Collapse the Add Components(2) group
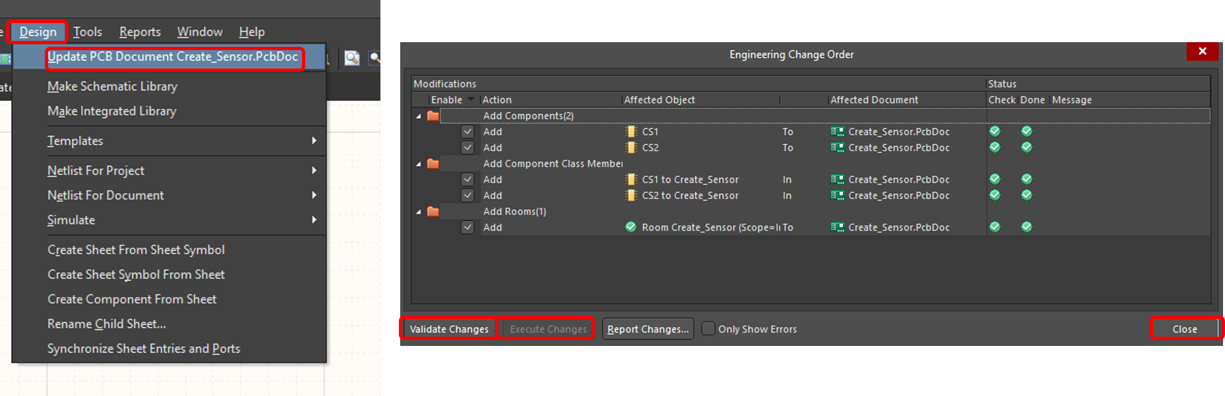Viewport: 1225px width, 396px height. point(419,116)
